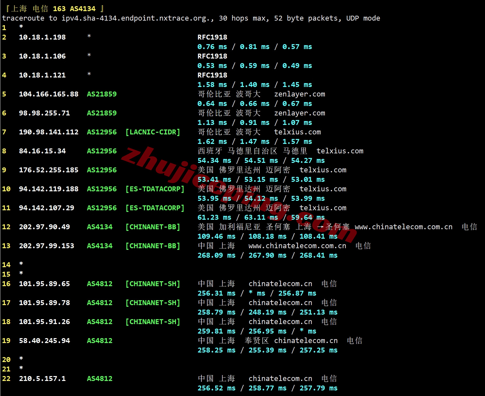
Task: Select IP address 10.18.1.198 on hop 2
Action: (42, 37)
